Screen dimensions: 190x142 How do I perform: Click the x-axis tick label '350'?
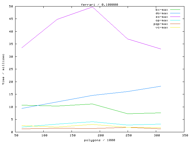click(185, 135)
